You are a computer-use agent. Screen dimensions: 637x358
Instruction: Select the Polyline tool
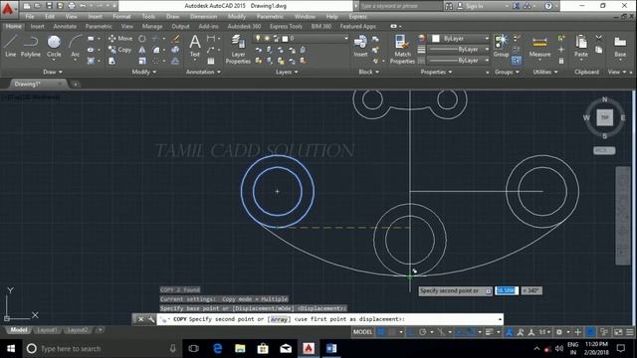31,46
